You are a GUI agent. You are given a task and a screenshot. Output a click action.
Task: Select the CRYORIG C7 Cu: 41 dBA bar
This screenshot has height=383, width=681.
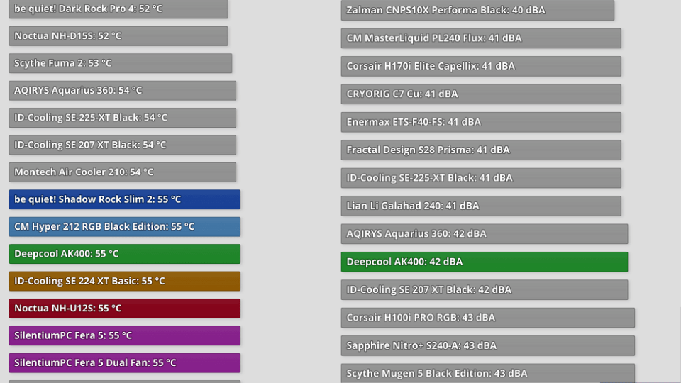point(481,94)
